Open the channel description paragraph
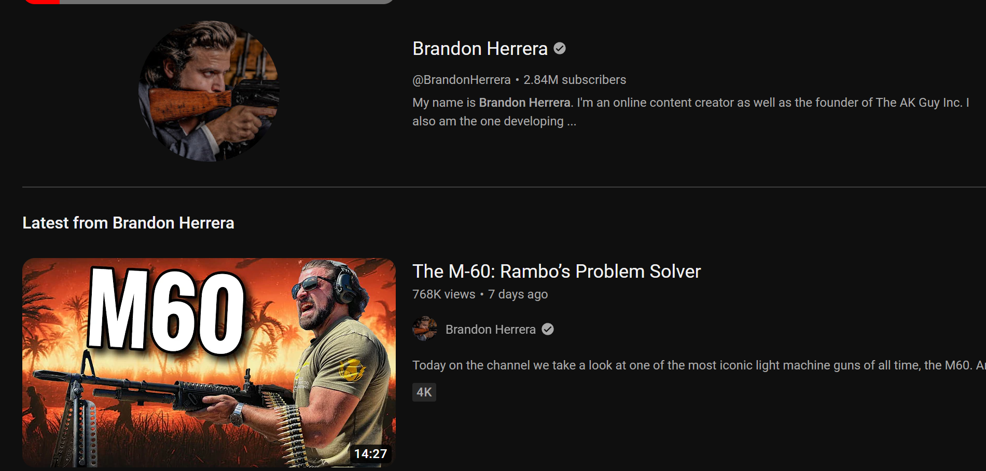The height and width of the screenshot is (471, 986). pos(691,112)
